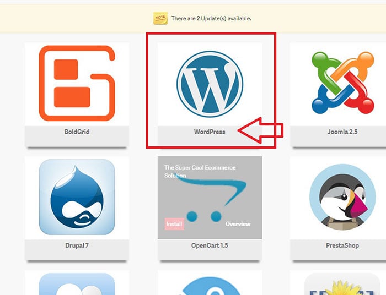Screen dimensions: 386x295
Task: Open the BoldGrid installer icon
Action: click(x=77, y=83)
